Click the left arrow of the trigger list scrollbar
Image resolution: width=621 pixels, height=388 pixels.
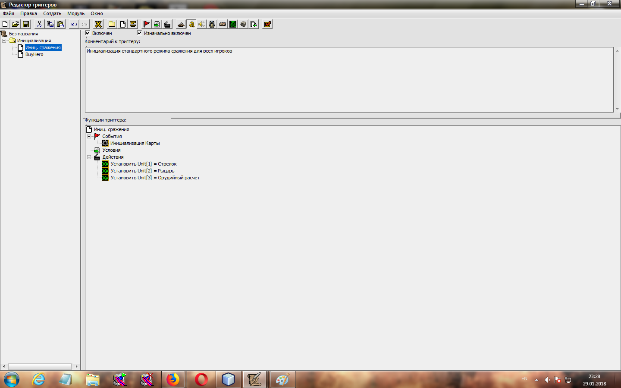coord(4,366)
